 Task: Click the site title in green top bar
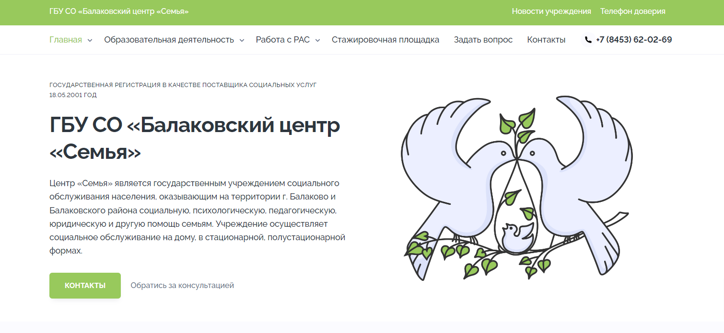119,11
